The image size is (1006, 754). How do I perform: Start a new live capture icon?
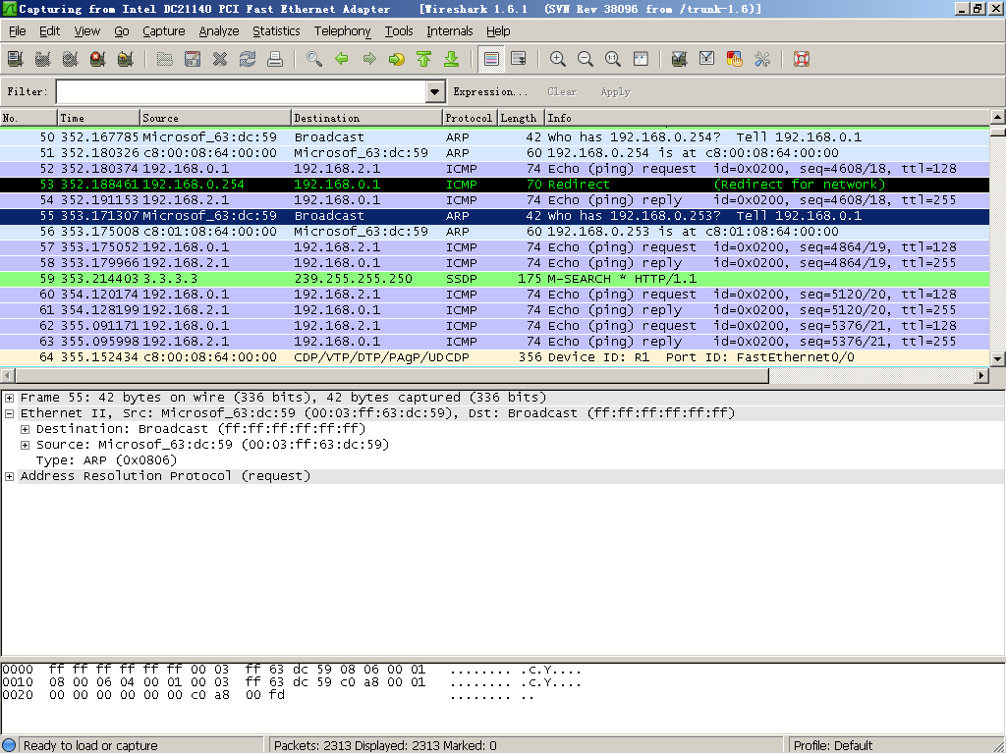click(x=71, y=59)
